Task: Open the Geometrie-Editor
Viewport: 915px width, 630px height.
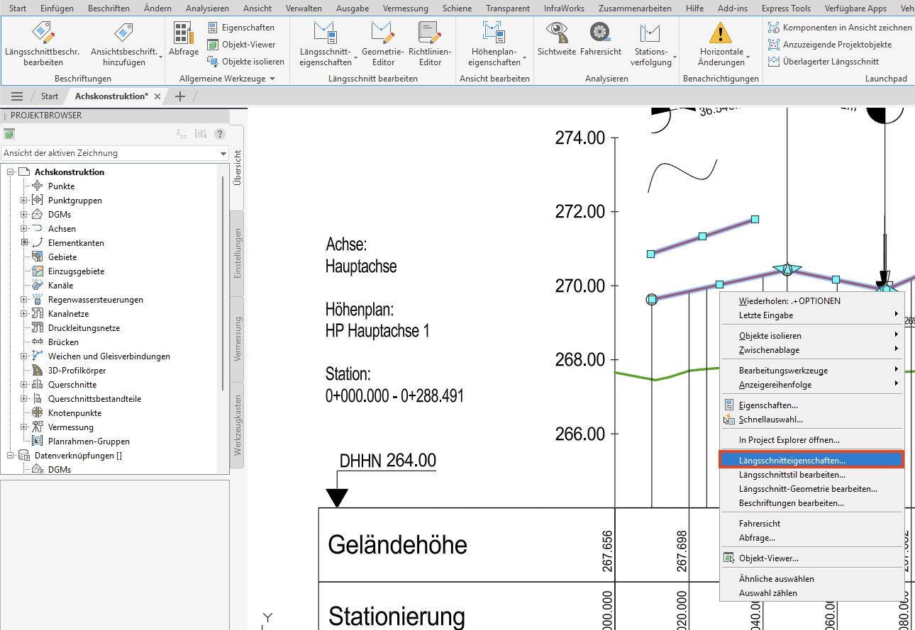Action: pos(382,44)
